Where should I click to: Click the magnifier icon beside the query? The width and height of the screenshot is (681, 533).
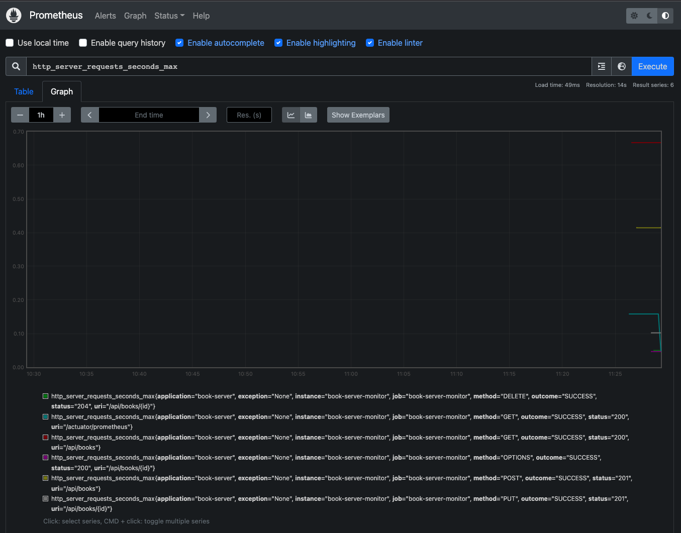point(16,66)
